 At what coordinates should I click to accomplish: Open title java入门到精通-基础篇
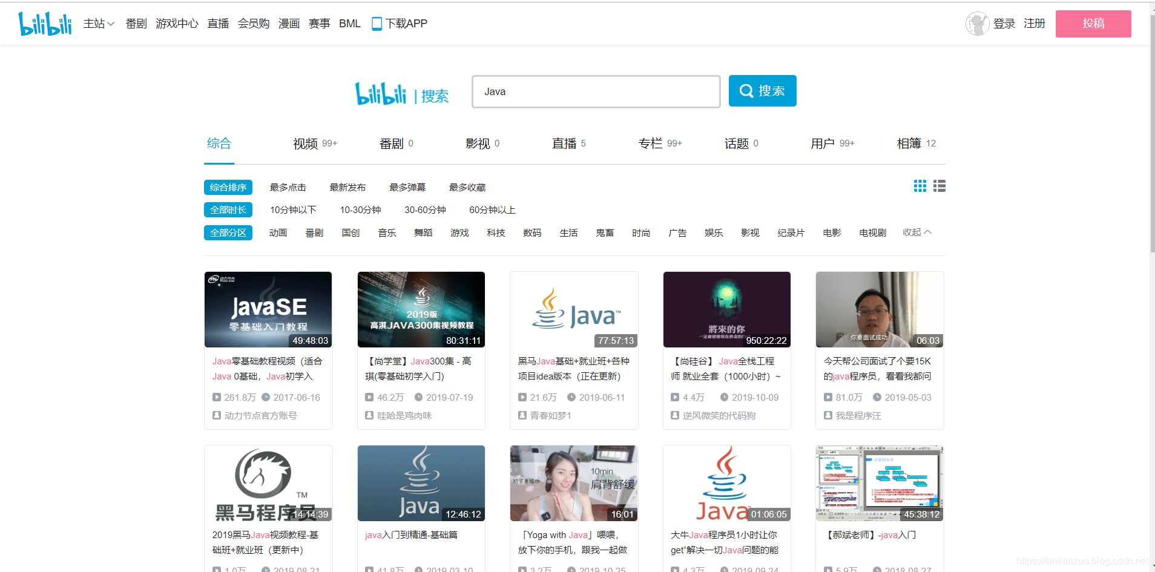[x=411, y=535]
